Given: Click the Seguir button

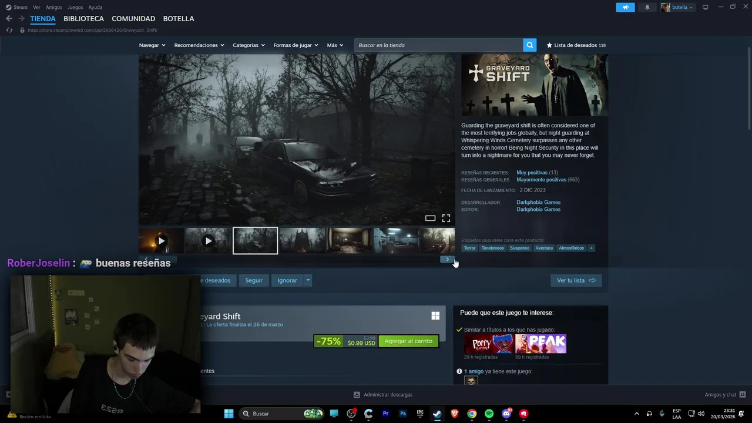Looking at the screenshot, I should (254, 280).
